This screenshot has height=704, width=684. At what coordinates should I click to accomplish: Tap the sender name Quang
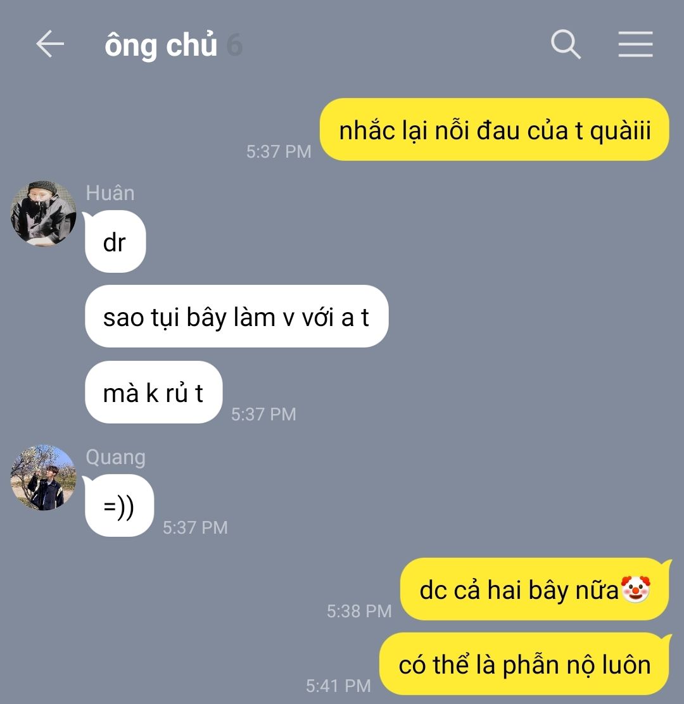point(115,458)
